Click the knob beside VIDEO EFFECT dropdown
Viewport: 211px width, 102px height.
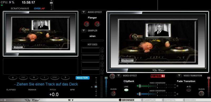[112, 76]
